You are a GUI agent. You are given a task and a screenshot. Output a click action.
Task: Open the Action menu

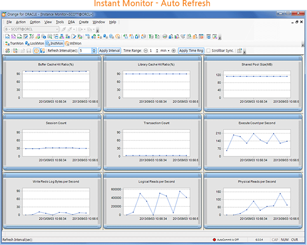(x=21, y=22)
